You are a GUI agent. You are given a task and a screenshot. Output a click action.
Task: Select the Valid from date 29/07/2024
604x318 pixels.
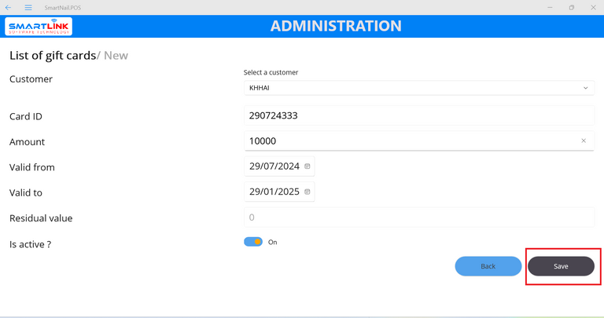(273, 166)
